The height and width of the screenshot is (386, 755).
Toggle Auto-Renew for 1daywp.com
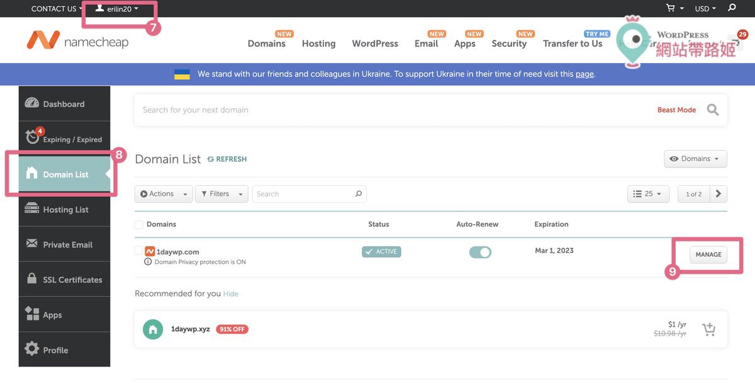[x=480, y=252]
